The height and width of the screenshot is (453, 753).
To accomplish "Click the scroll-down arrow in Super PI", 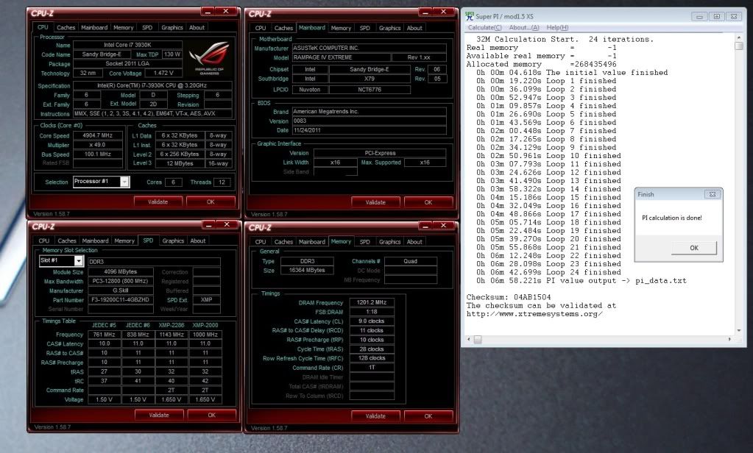I will [x=739, y=331].
